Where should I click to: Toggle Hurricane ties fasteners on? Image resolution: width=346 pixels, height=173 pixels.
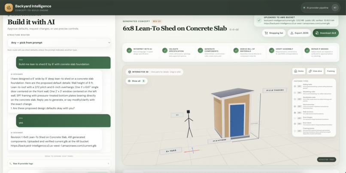[300, 106]
